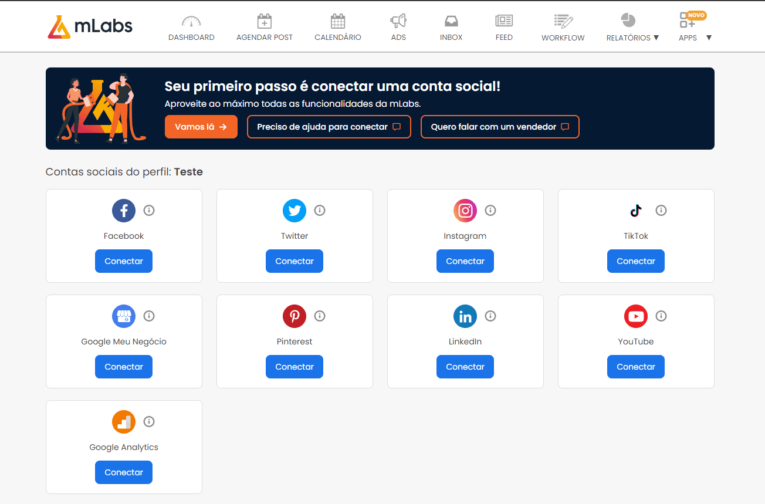Screen dimensions: 765x504
Task: Open the Calendário icon
Action: (337, 21)
